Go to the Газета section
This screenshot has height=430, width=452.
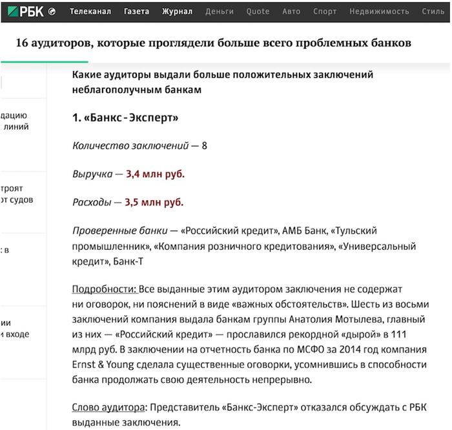[136, 12]
